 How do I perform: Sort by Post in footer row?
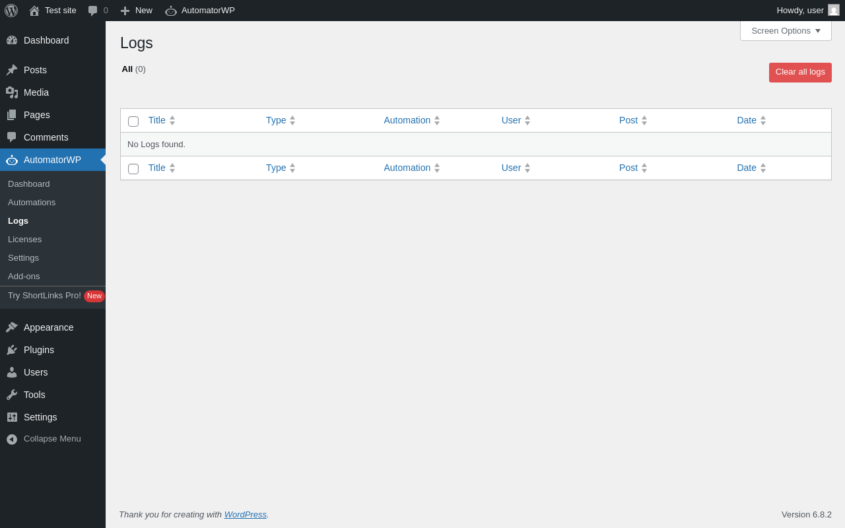coord(628,168)
